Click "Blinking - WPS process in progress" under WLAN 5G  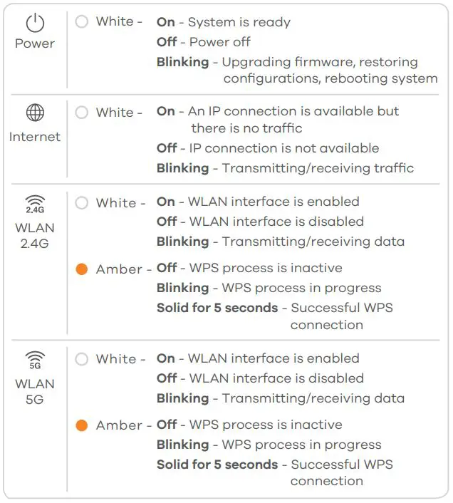coord(269,445)
